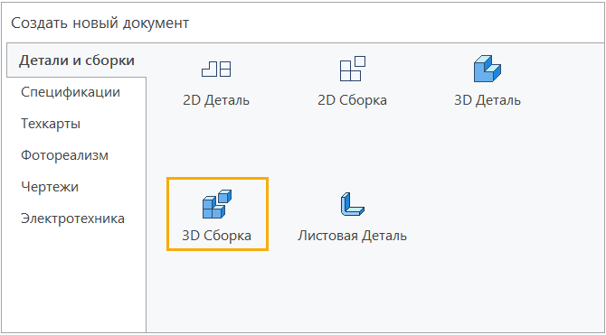Click the '2D Сборка' text label
The width and height of the screenshot is (606, 335).
tap(352, 100)
